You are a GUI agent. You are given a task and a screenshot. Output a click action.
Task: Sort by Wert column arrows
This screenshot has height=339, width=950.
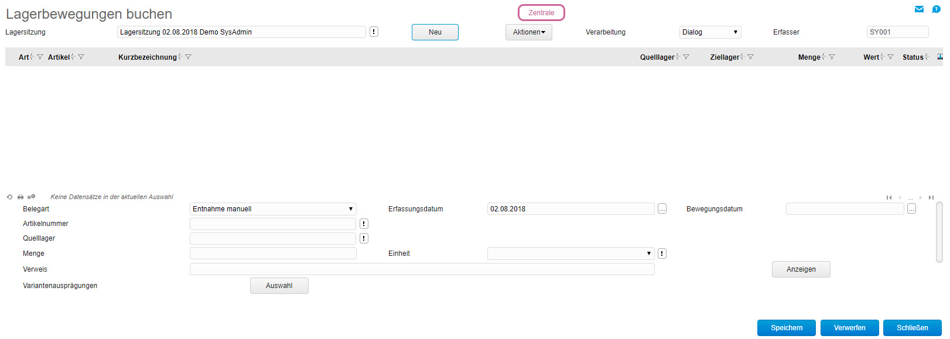point(882,57)
